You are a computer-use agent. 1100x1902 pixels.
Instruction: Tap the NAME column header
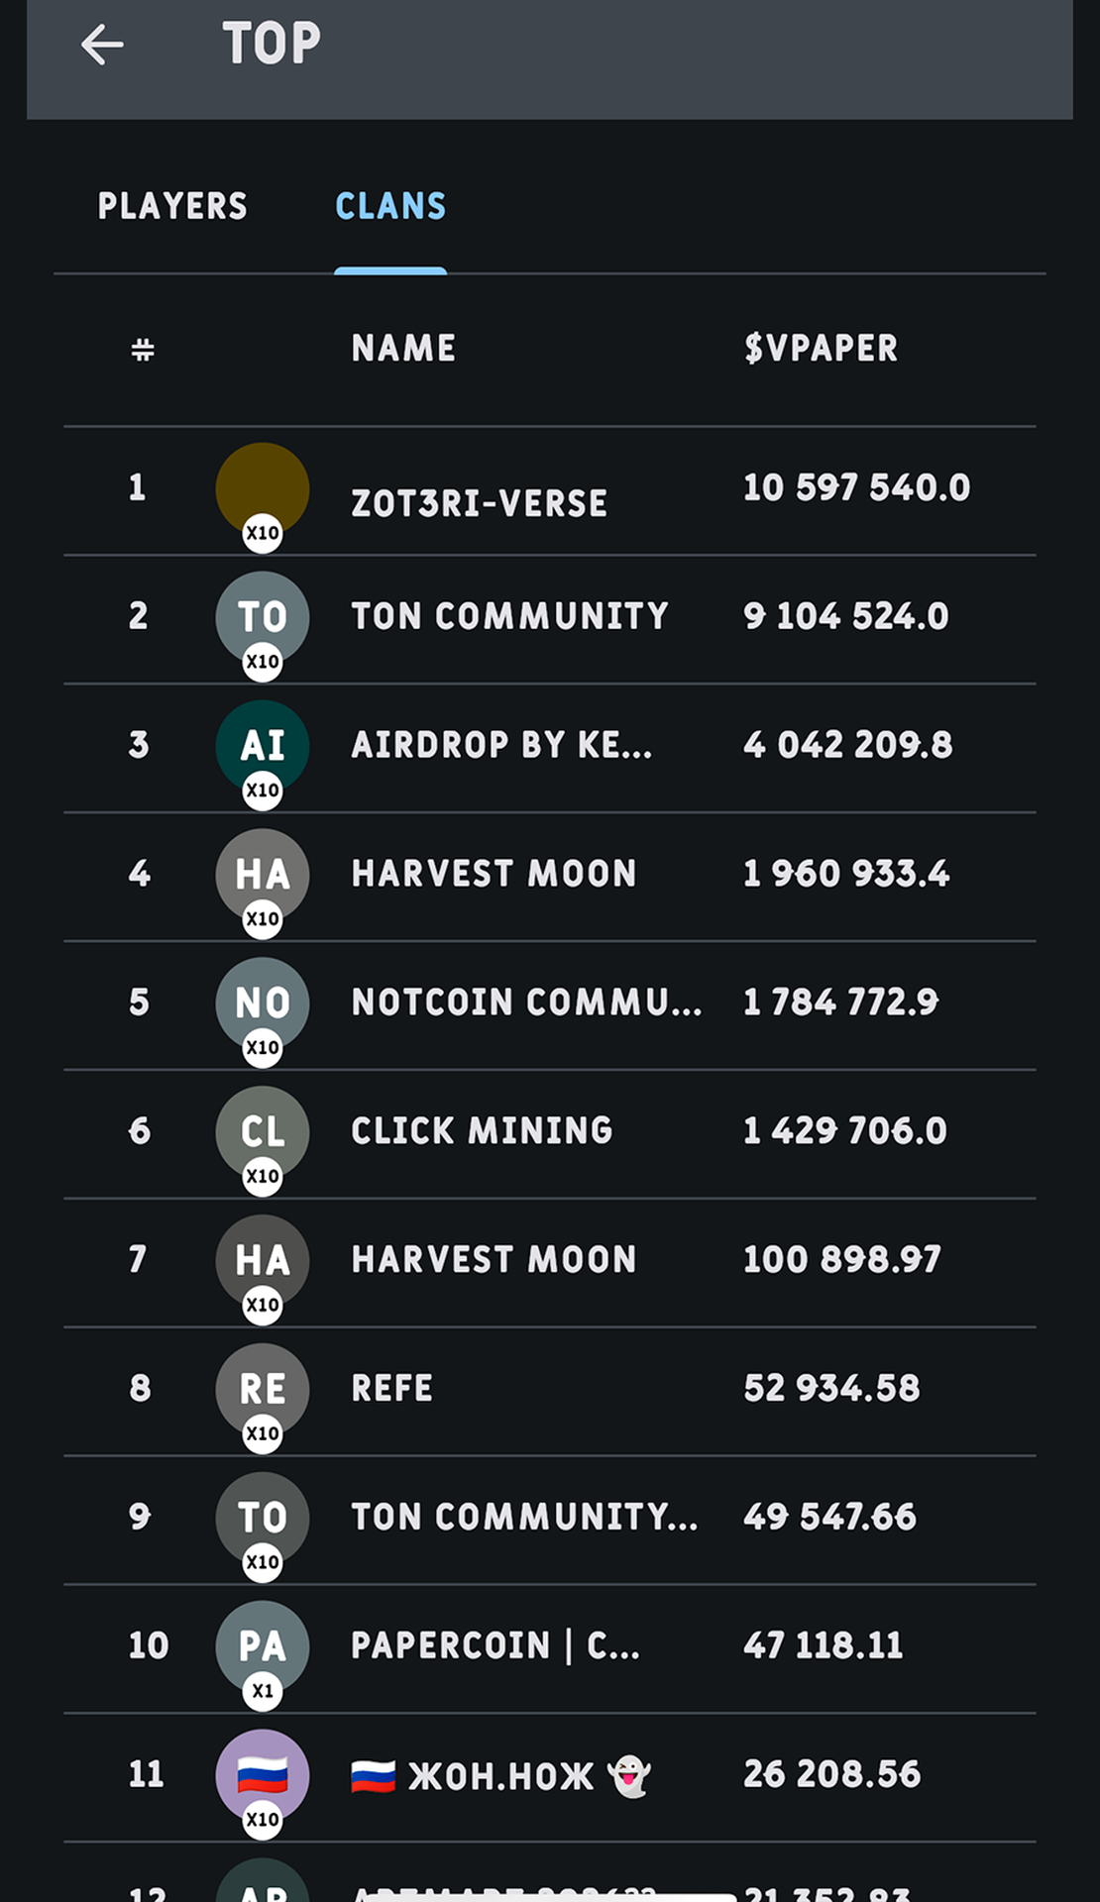pos(403,348)
